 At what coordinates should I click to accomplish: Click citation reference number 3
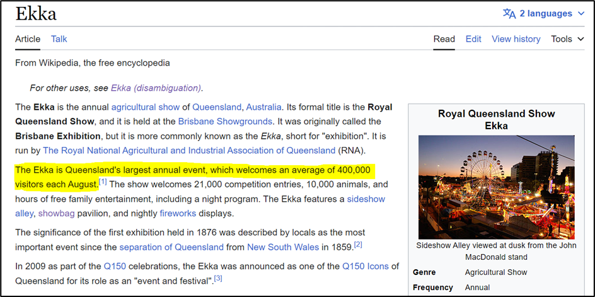click(218, 278)
